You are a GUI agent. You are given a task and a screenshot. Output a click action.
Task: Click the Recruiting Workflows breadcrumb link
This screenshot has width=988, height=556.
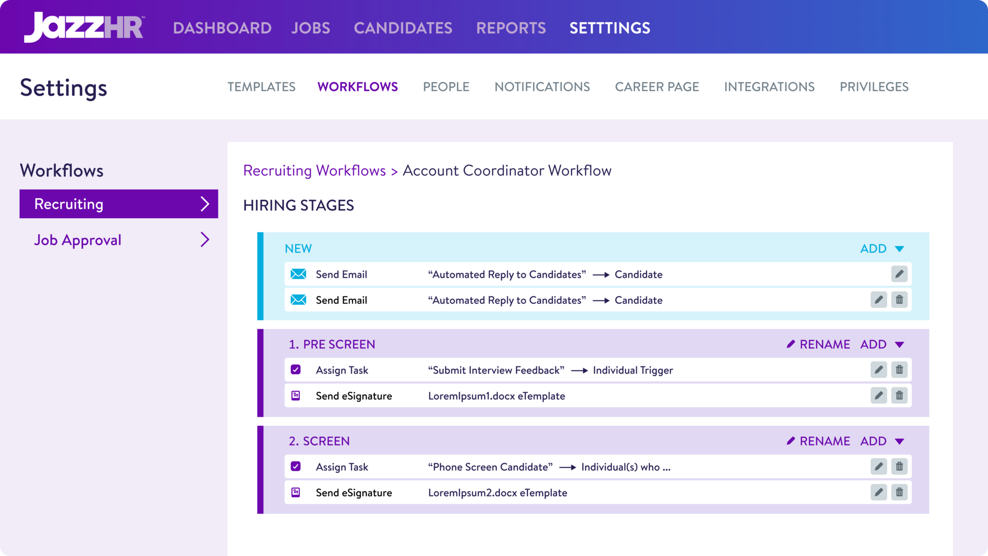[x=314, y=170]
